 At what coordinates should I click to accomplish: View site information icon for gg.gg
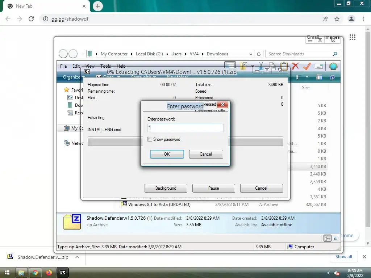click(46, 19)
